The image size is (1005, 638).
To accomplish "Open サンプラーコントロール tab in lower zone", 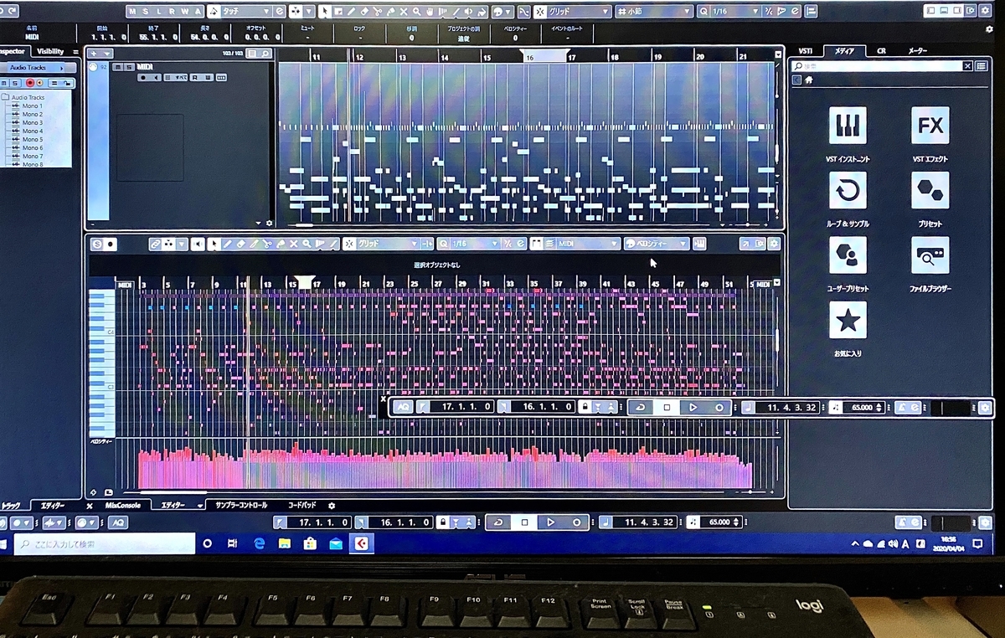I will [x=241, y=506].
